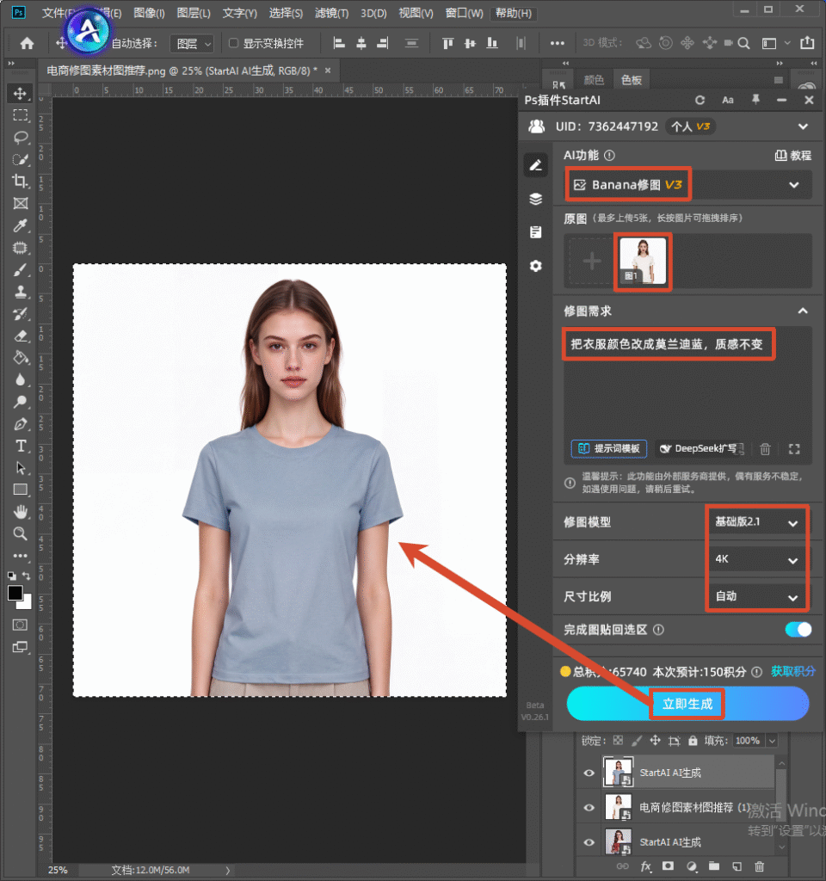Open the 滤镜(T) menu
Screen dimensions: 826x881
pos(331,13)
